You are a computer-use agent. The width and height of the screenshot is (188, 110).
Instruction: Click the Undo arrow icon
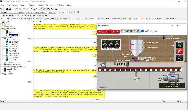(x=24, y=9)
